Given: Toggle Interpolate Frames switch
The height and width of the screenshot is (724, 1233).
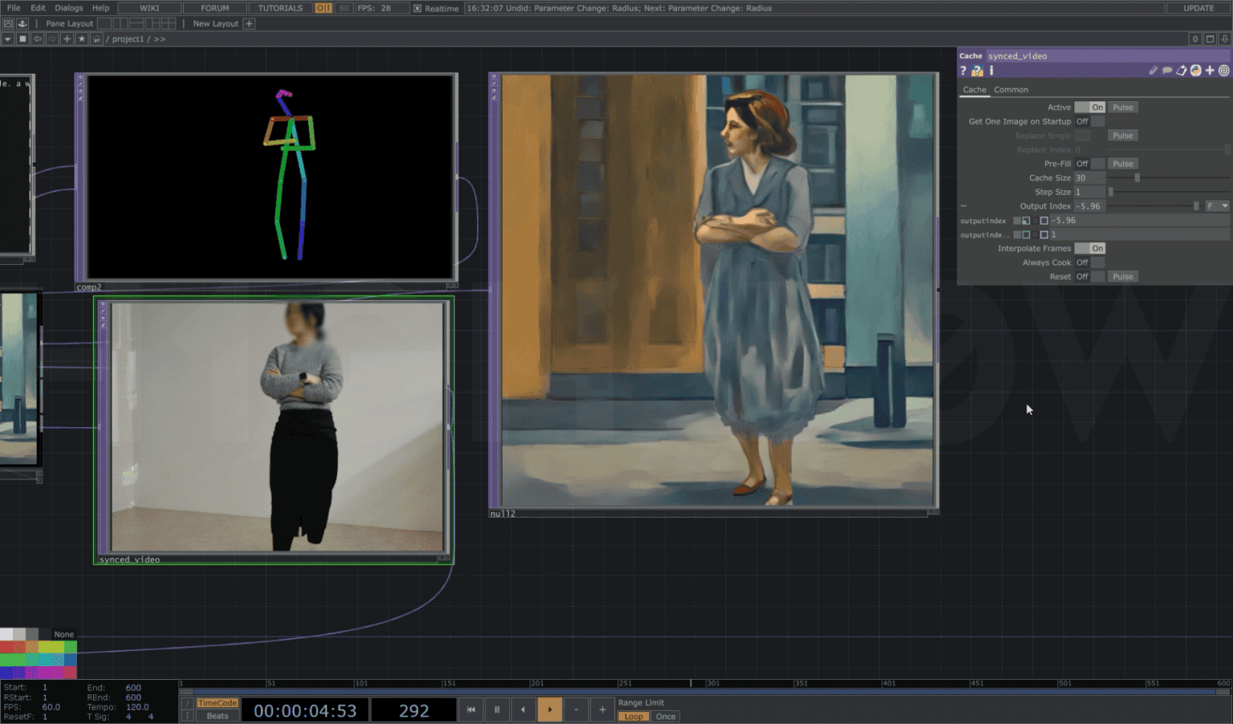Looking at the screenshot, I should [x=1089, y=249].
